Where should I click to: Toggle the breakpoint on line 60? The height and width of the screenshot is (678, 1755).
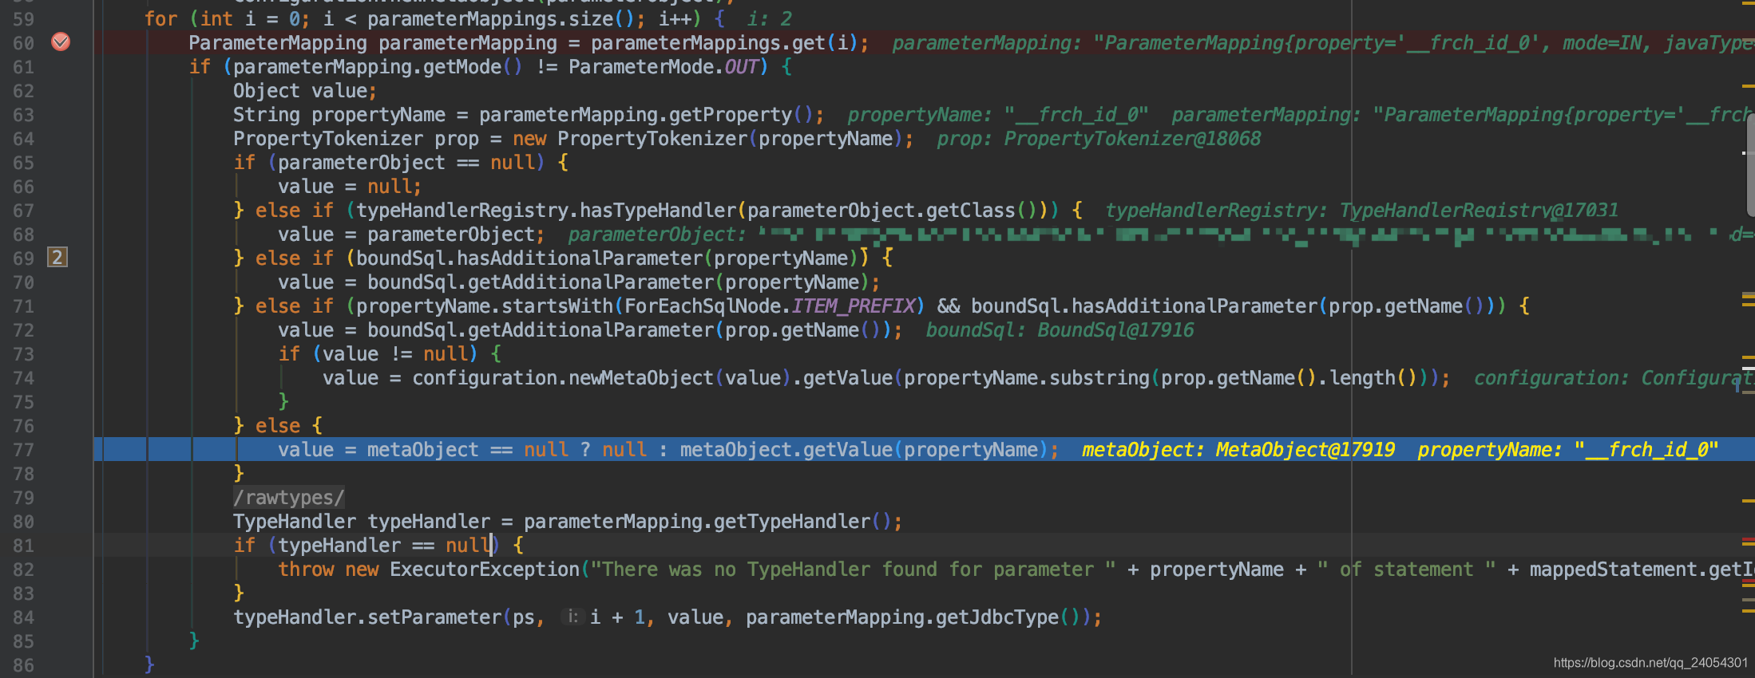tap(61, 41)
